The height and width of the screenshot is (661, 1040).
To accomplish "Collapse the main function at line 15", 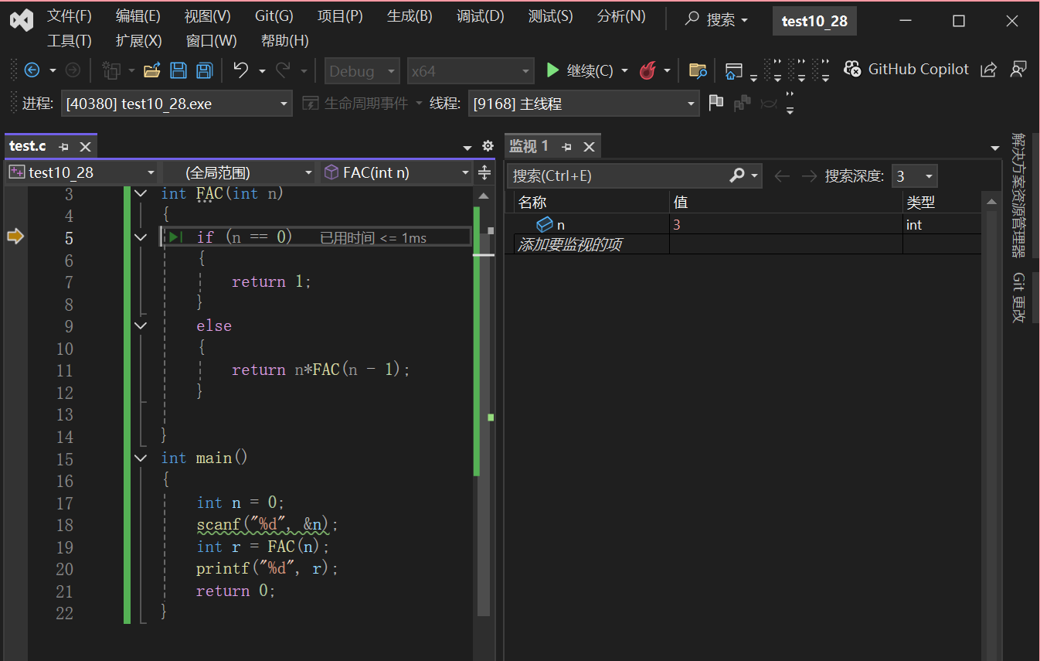I will (141, 458).
